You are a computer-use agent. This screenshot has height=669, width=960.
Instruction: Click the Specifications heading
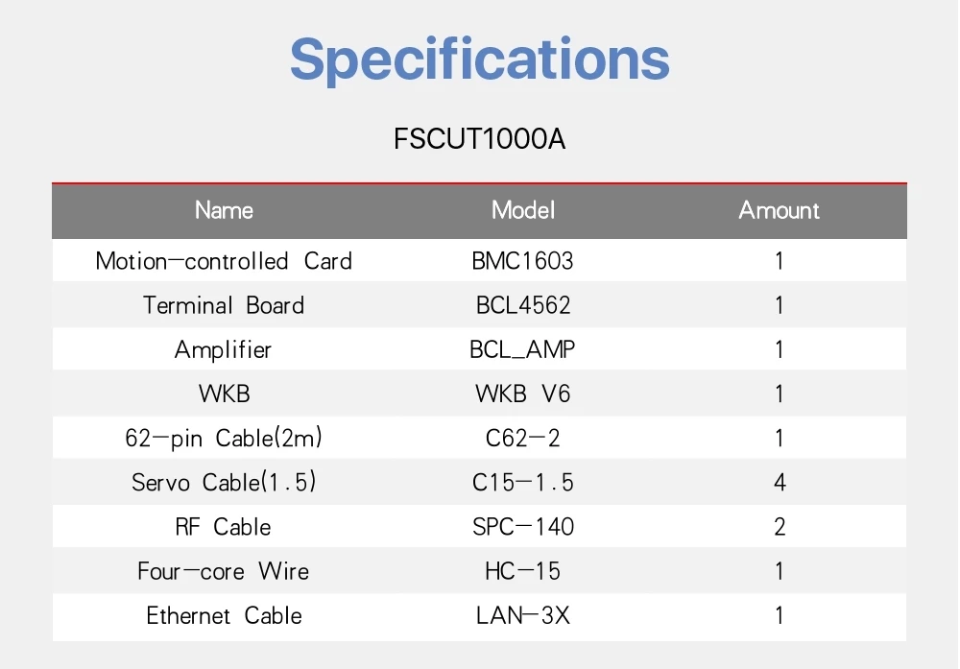(x=479, y=59)
